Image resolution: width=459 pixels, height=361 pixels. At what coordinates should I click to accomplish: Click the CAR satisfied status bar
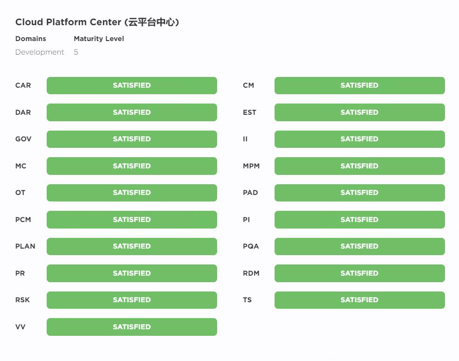pos(132,85)
